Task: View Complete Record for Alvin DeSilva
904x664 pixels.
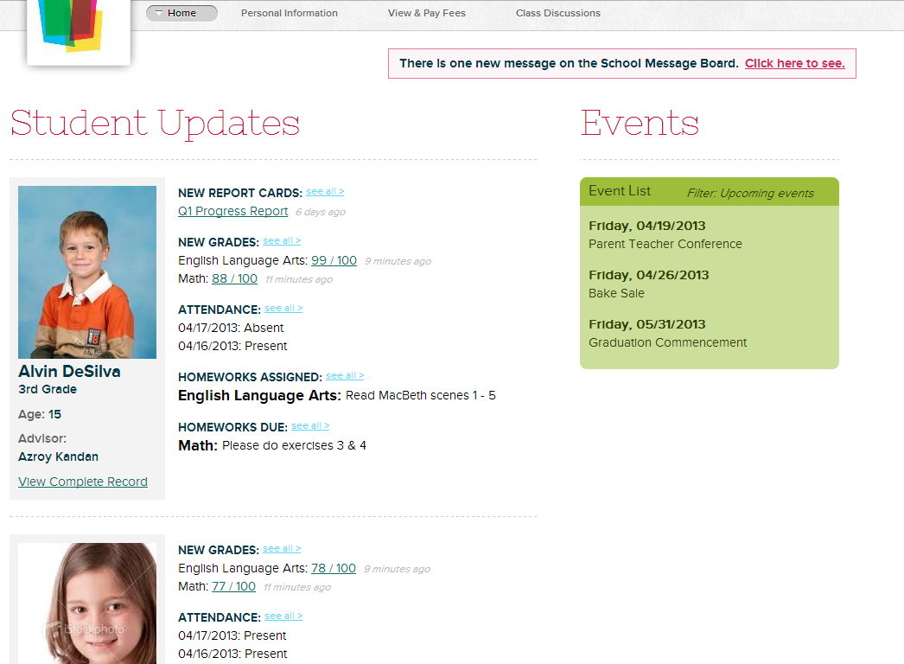Action: (82, 482)
